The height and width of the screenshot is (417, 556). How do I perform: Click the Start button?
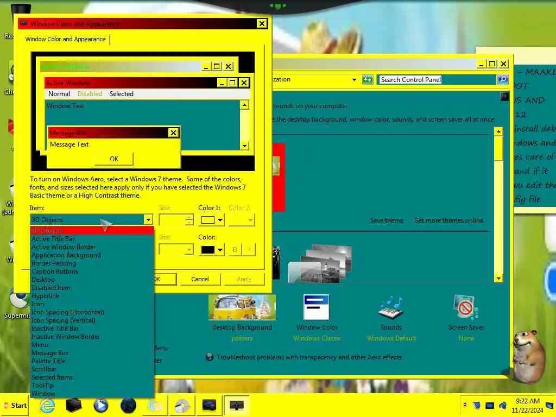[15, 405]
